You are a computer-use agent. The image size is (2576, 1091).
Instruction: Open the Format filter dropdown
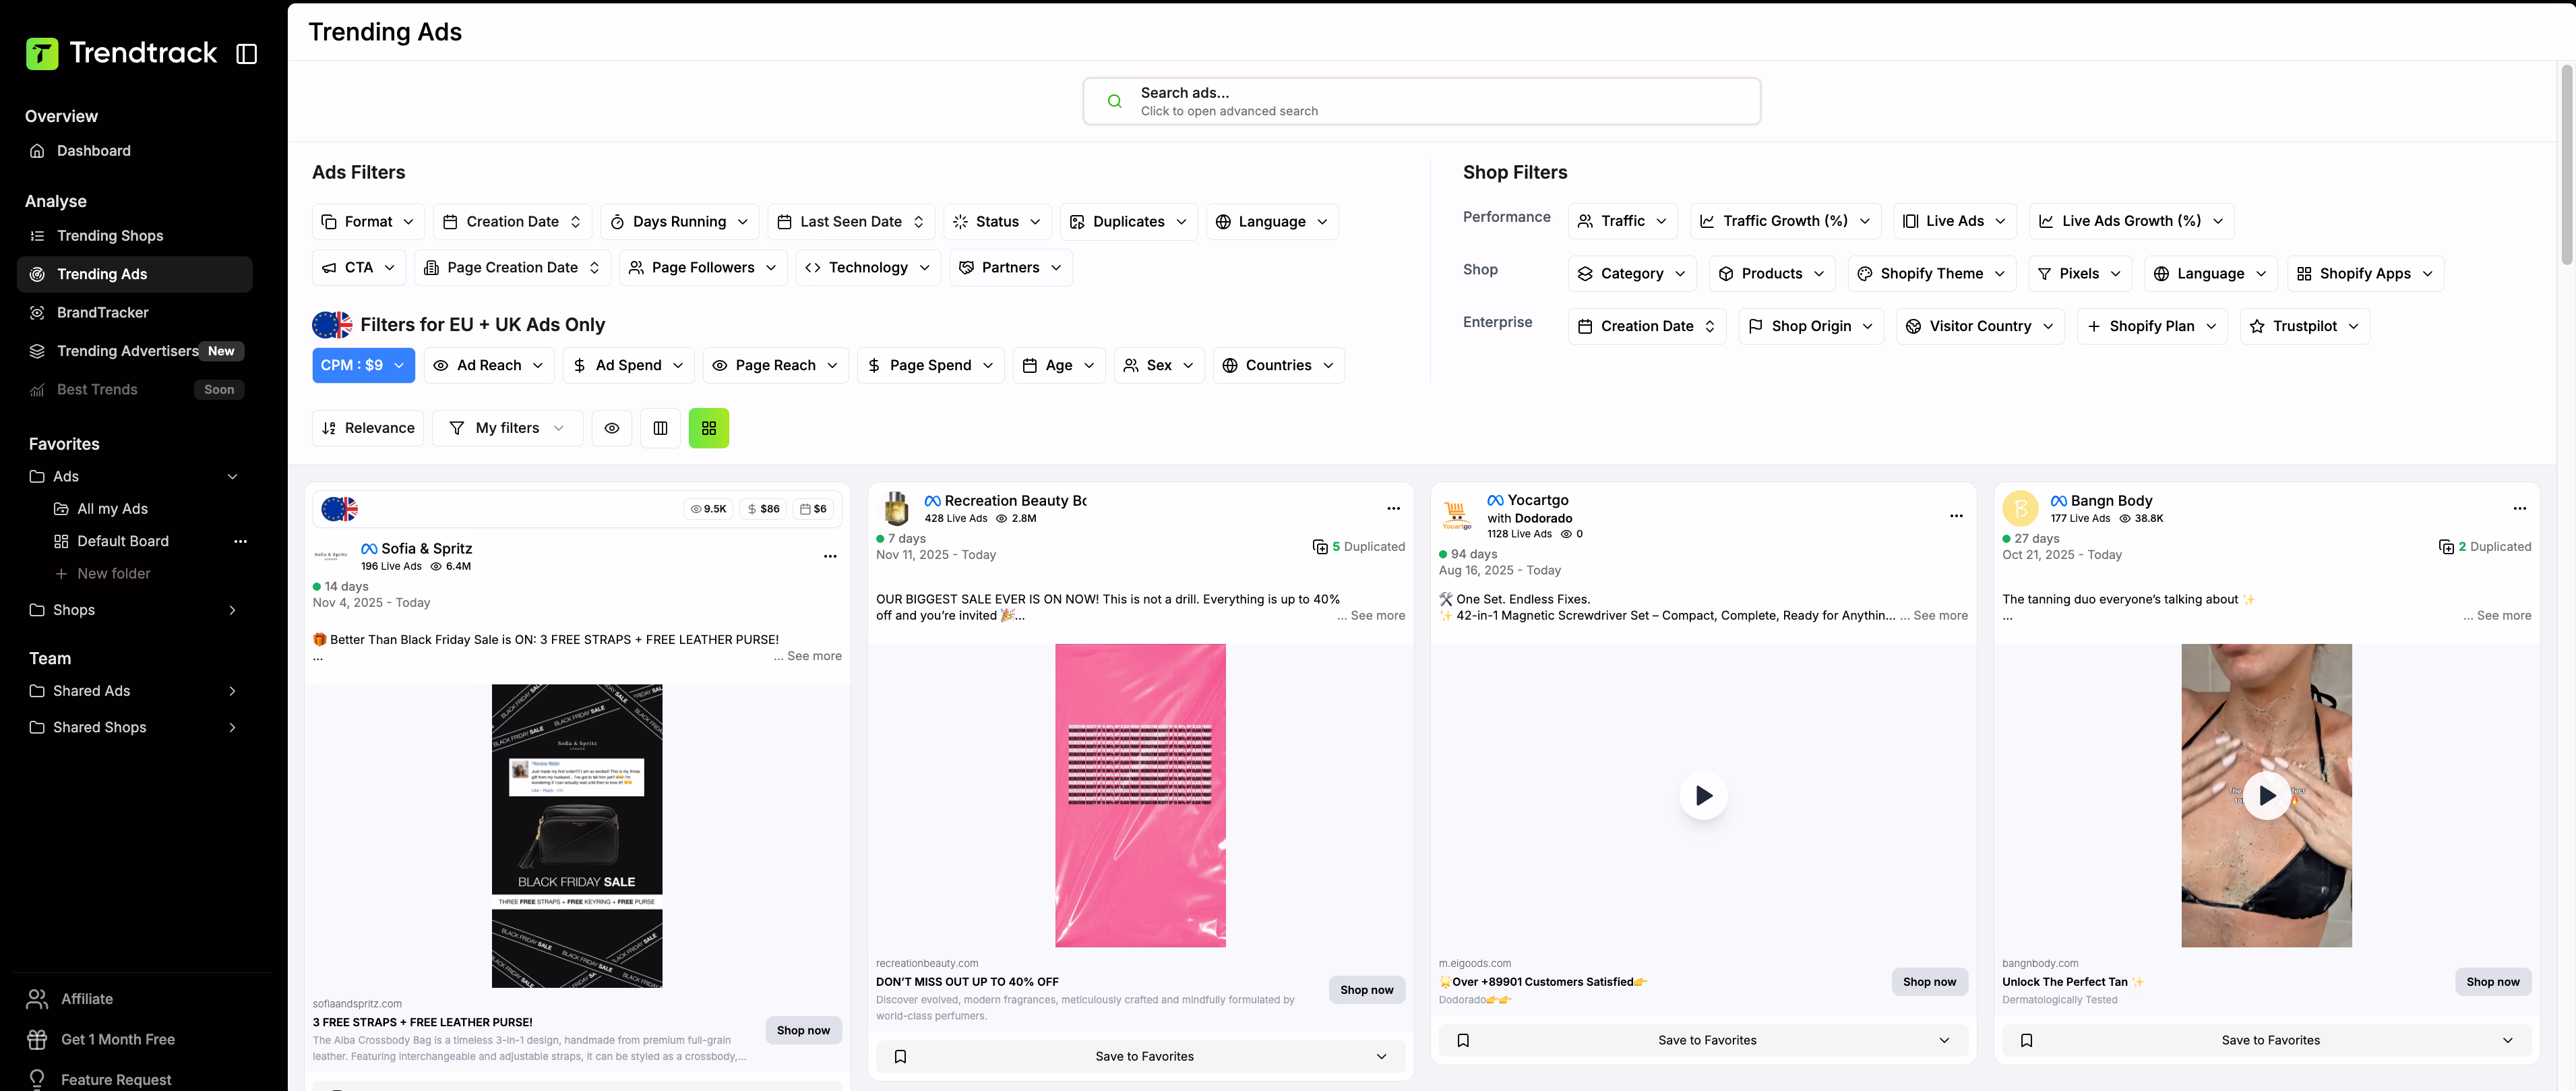point(367,221)
